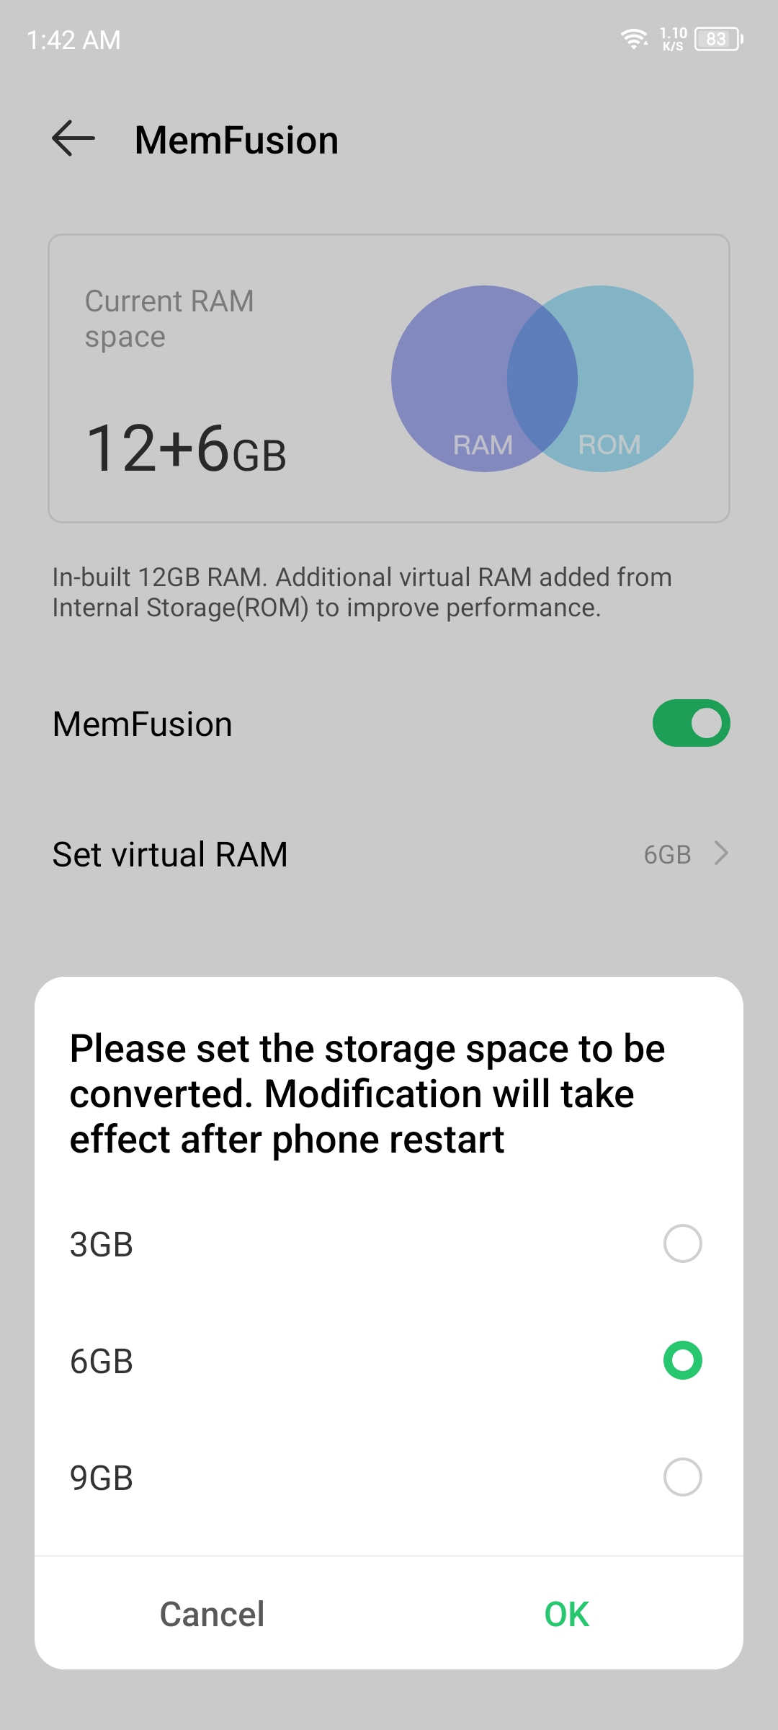
Task: Choose the 9GB option label
Action: (x=102, y=1478)
